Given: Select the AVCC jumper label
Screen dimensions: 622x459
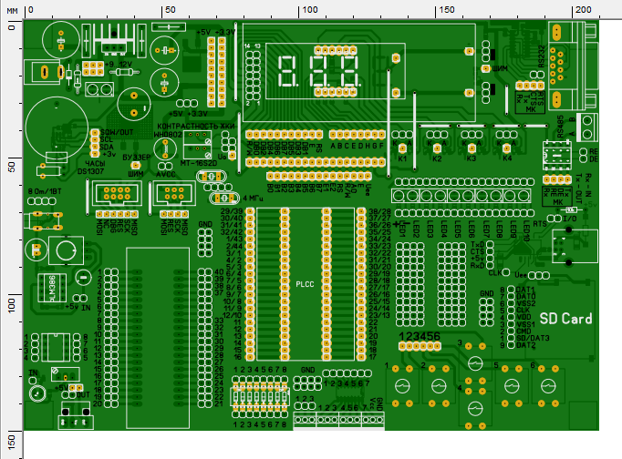Looking at the screenshot, I should click(167, 176).
